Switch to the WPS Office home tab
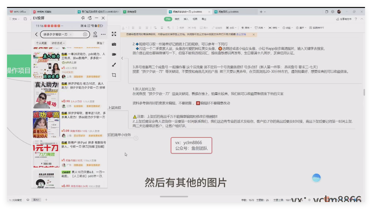Screen dimensions: 372x209 click(18, 12)
